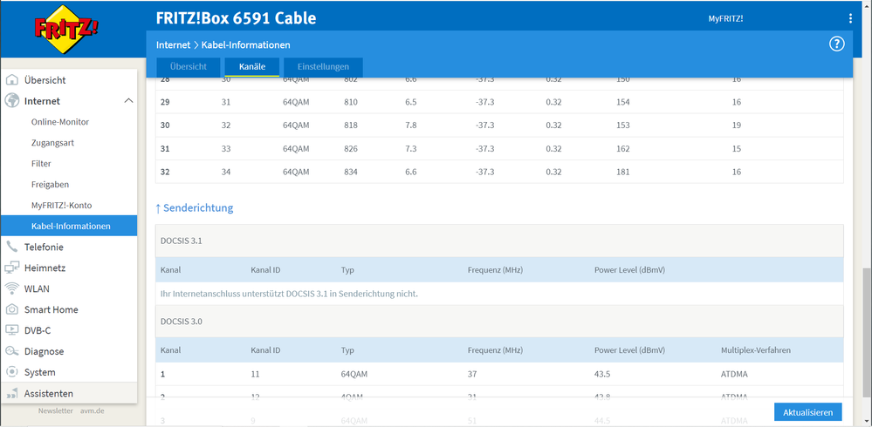Click the WLAN wifi icon

coord(12,289)
